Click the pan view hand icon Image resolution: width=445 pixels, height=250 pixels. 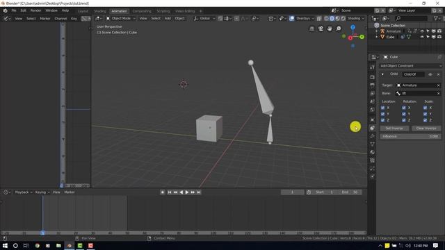(x=330, y=28)
